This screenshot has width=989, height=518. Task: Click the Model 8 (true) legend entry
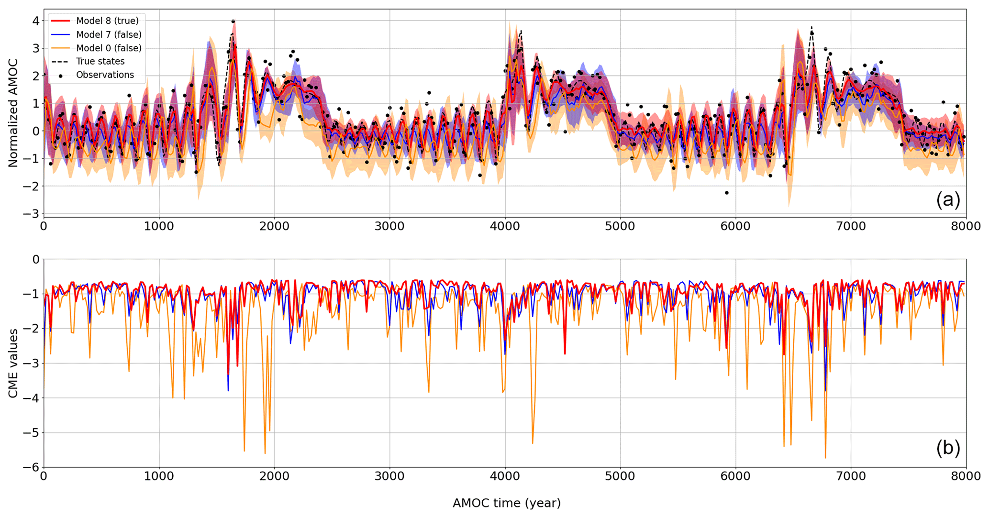tap(107, 21)
